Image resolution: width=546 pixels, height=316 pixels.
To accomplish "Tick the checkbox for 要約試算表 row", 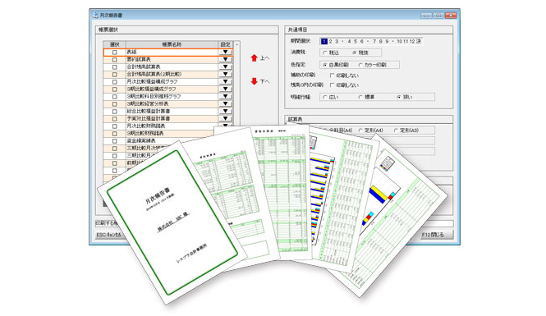I will pos(114,60).
